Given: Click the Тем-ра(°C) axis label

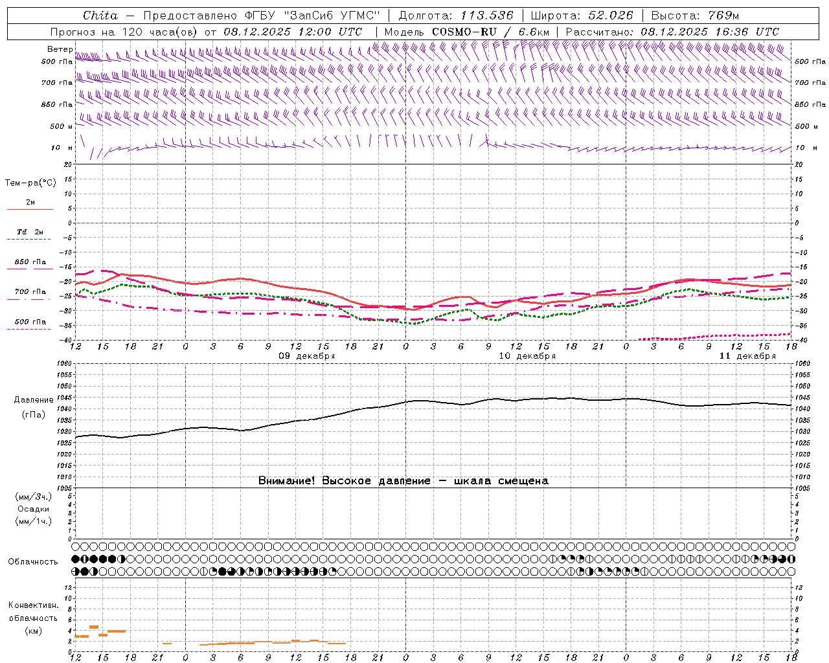Looking at the screenshot, I should (30, 183).
